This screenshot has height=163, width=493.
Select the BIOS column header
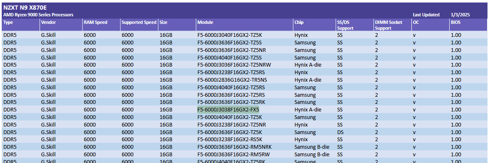456,23
